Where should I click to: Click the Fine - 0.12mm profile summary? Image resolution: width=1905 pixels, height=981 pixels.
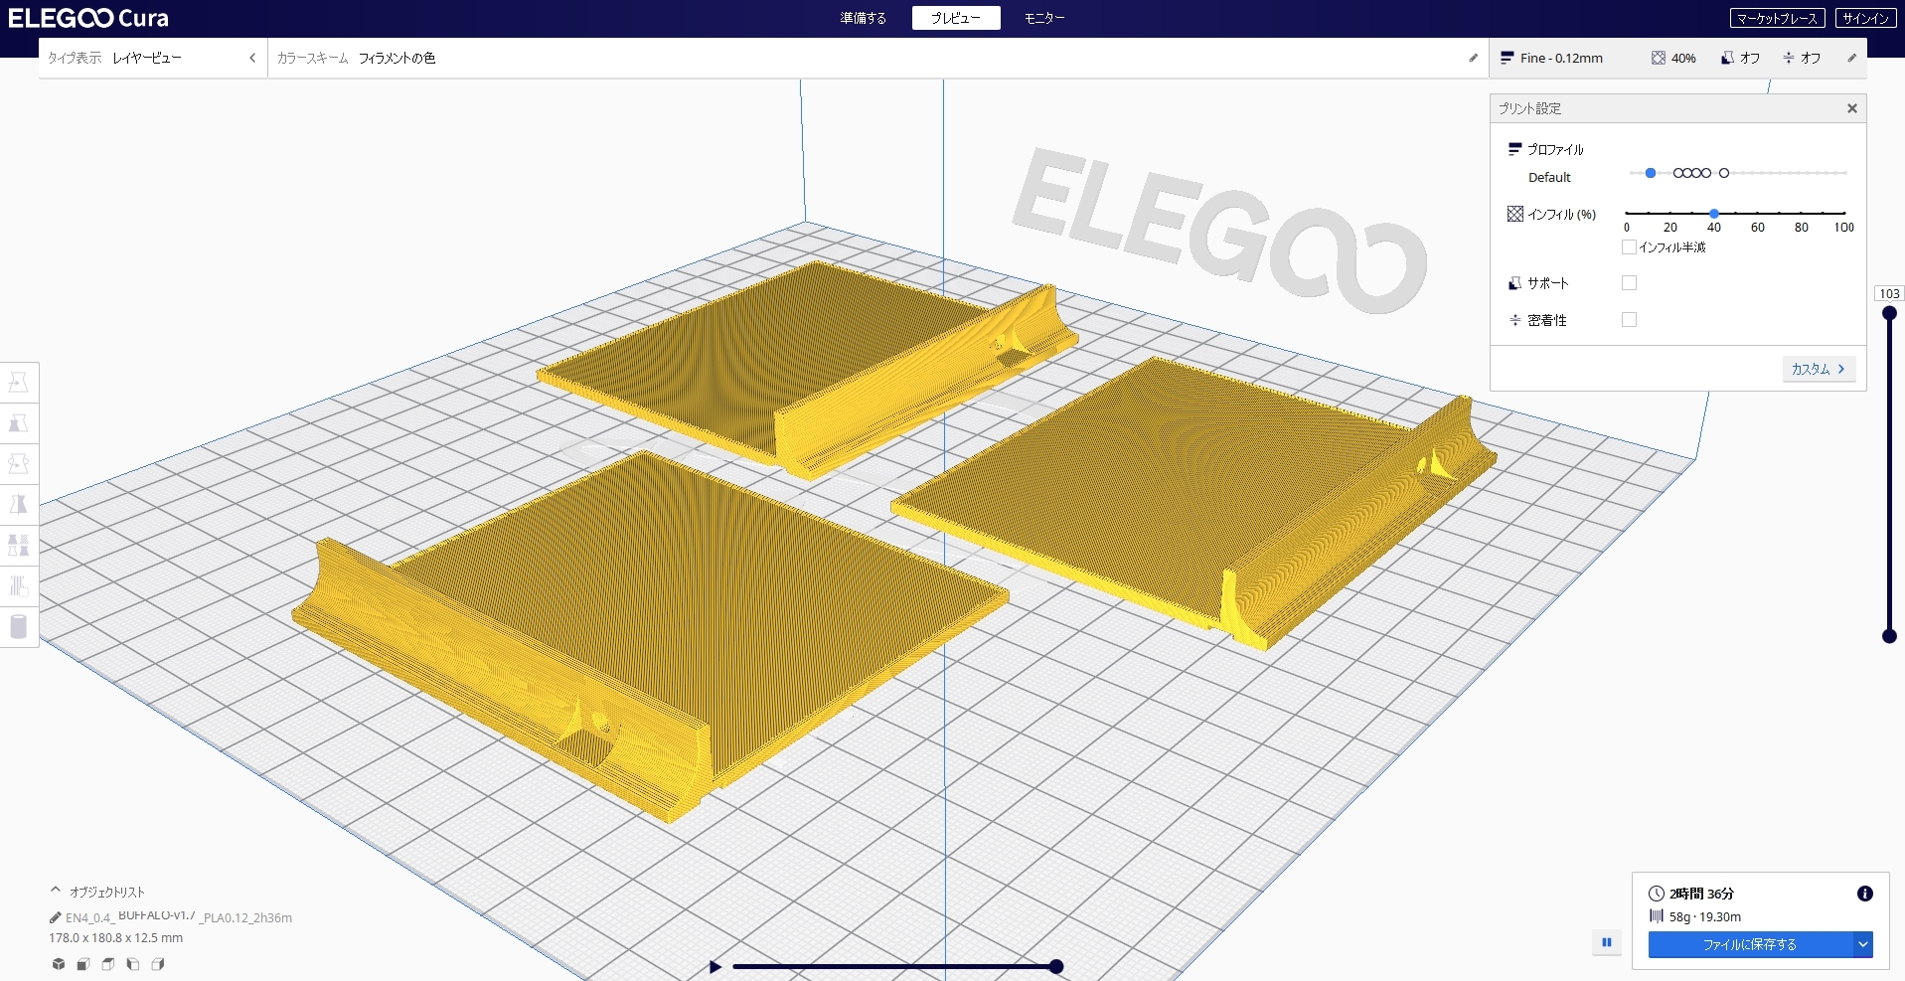(1552, 58)
